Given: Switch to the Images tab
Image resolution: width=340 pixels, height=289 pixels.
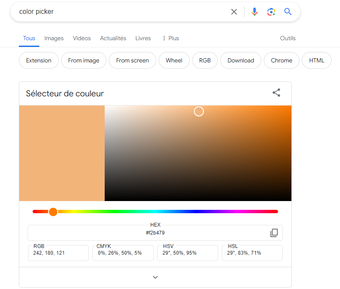Looking at the screenshot, I should coord(54,38).
